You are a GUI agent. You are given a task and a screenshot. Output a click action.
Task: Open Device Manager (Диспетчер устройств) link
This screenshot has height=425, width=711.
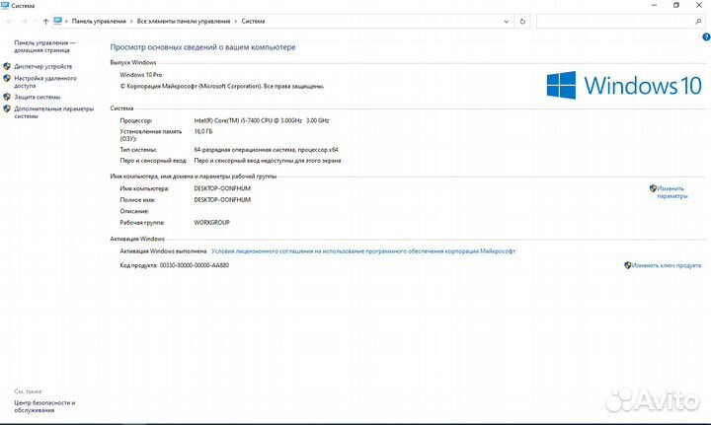(42, 66)
